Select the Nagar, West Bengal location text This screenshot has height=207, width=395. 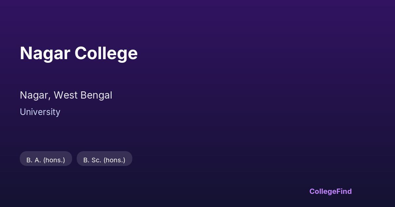66,95
